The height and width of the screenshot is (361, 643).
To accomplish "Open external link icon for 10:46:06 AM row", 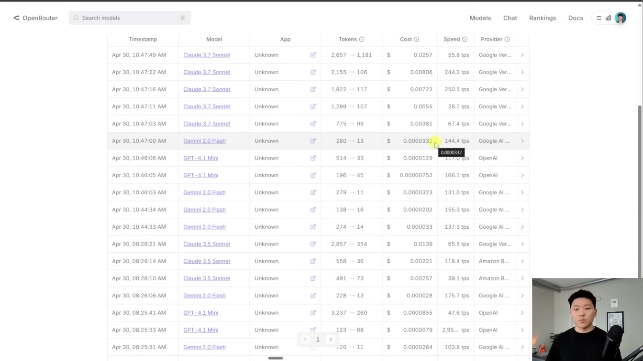I will click(313, 158).
